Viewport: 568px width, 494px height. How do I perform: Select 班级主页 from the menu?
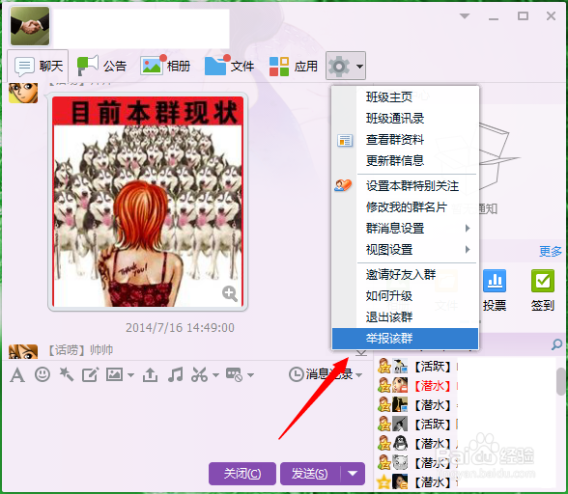click(x=405, y=97)
